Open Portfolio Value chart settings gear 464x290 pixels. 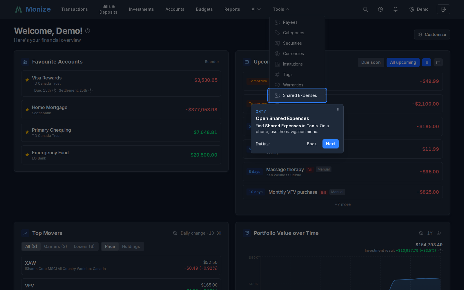[439, 233]
